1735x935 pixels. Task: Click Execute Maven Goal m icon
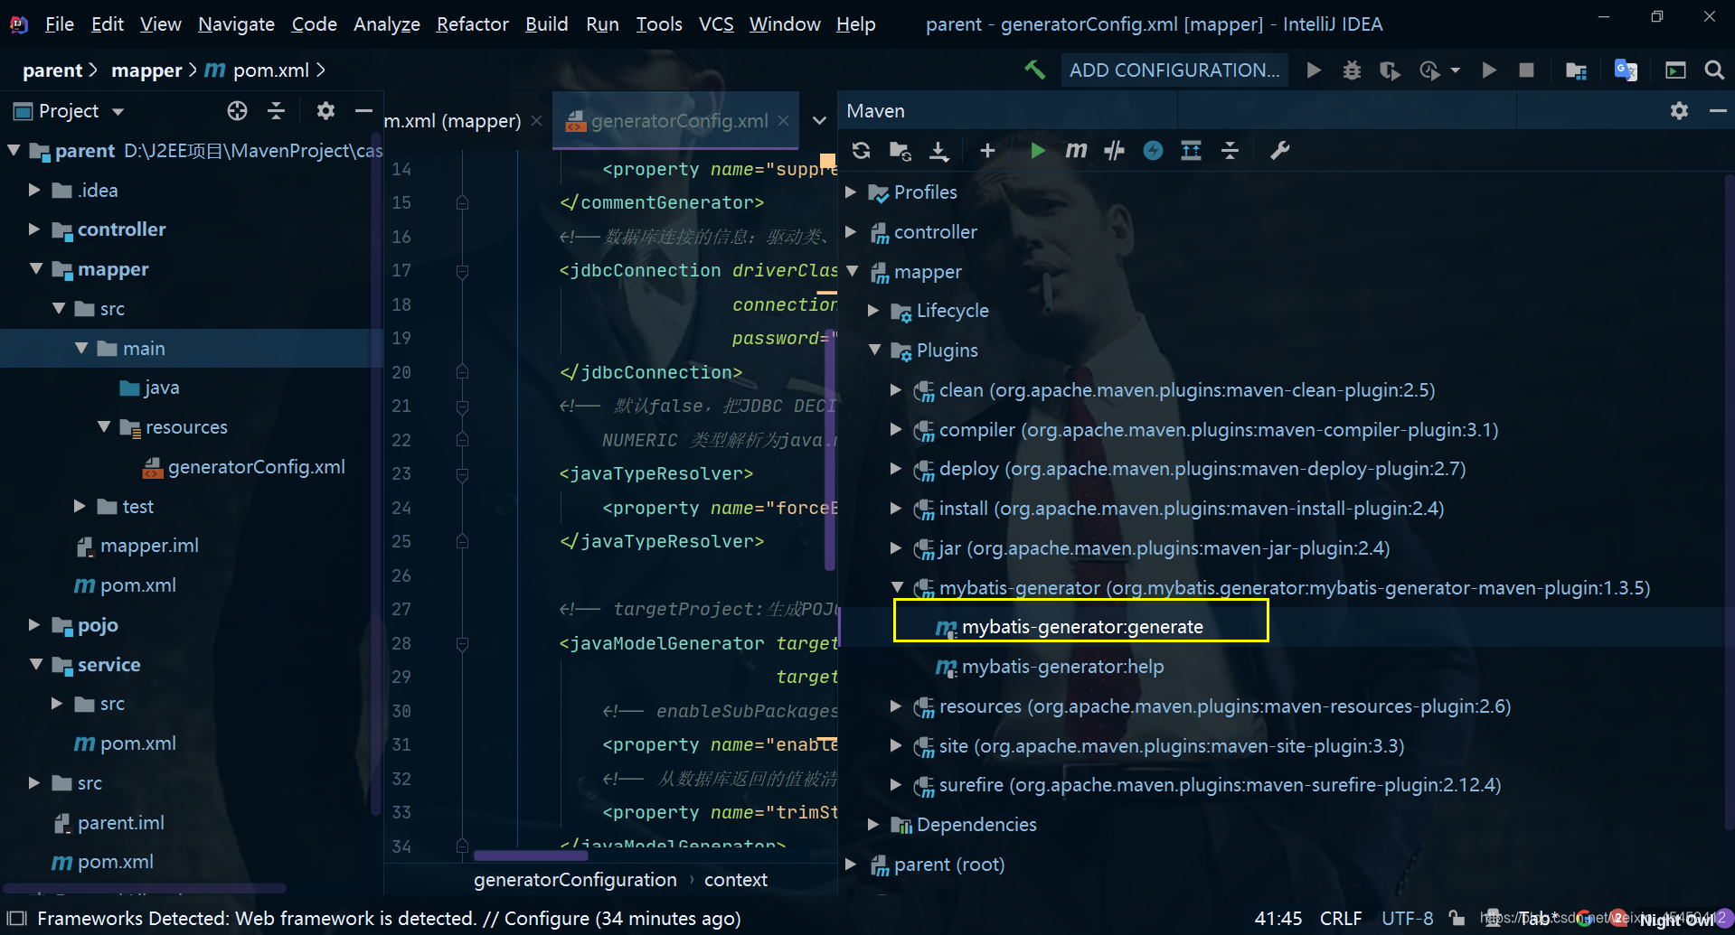point(1076,151)
